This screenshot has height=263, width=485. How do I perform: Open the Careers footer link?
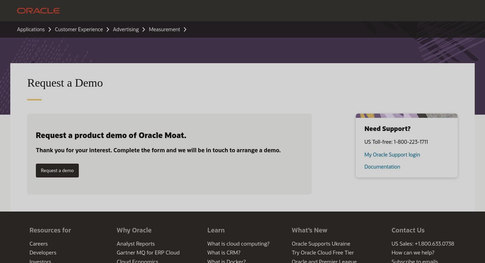[x=38, y=244]
